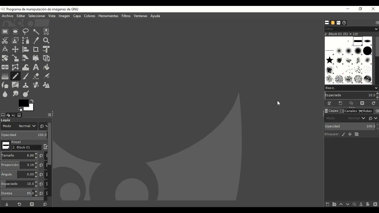Select the Paintbrush tool
The height and width of the screenshot is (213, 379).
click(26, 76)
